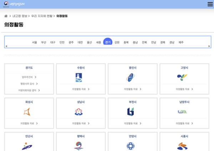This screenshot has height=151, width=214.
Task: Open 내고장 정보 breadcrumb link
Action: coord(20,16)
